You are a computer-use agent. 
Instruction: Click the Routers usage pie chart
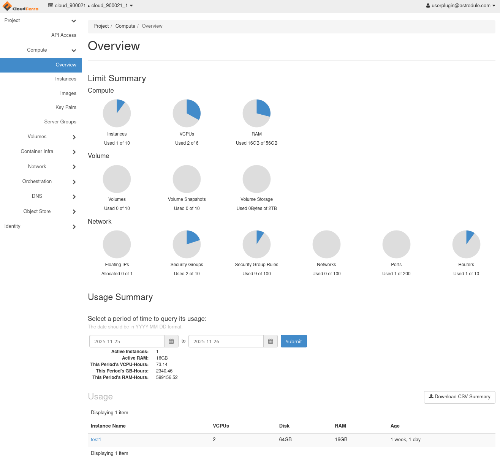pyautogui.click(x=466, y=244)
